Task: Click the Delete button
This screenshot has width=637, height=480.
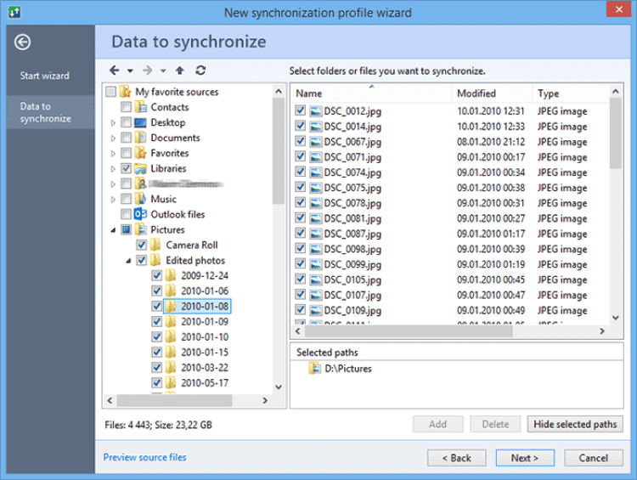Action: [495, 424]
